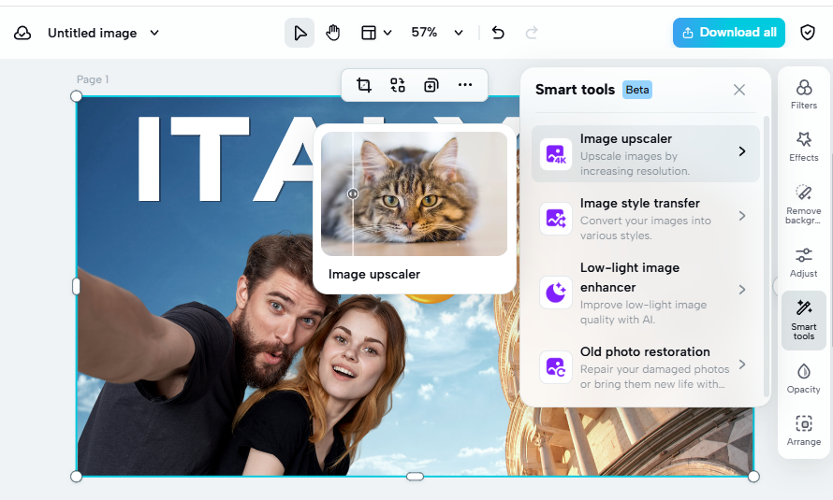Expand the zoom level dropdown arrow
Screen dimensions: 833x500
click(459, 33)
